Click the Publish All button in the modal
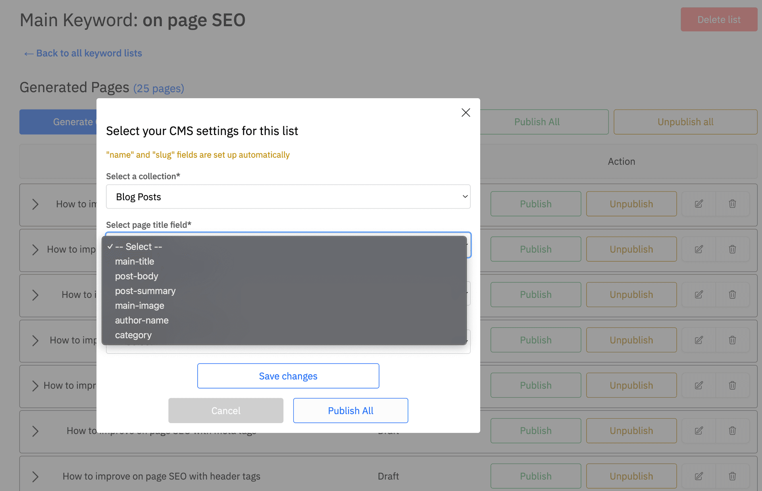Image resolution: width=762 pixels, height=491 pixels. pos(350,410)
